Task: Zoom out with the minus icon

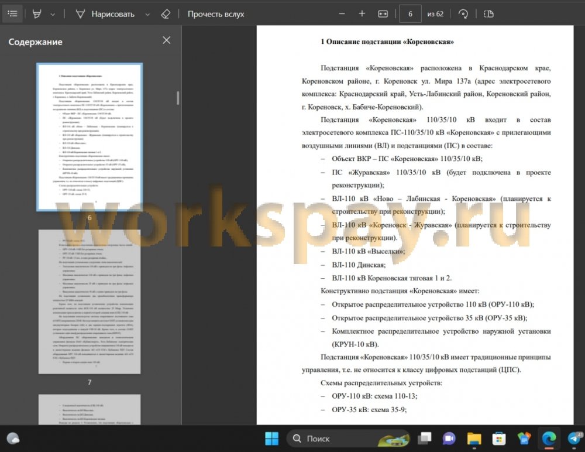Action: tap(342, 14)
